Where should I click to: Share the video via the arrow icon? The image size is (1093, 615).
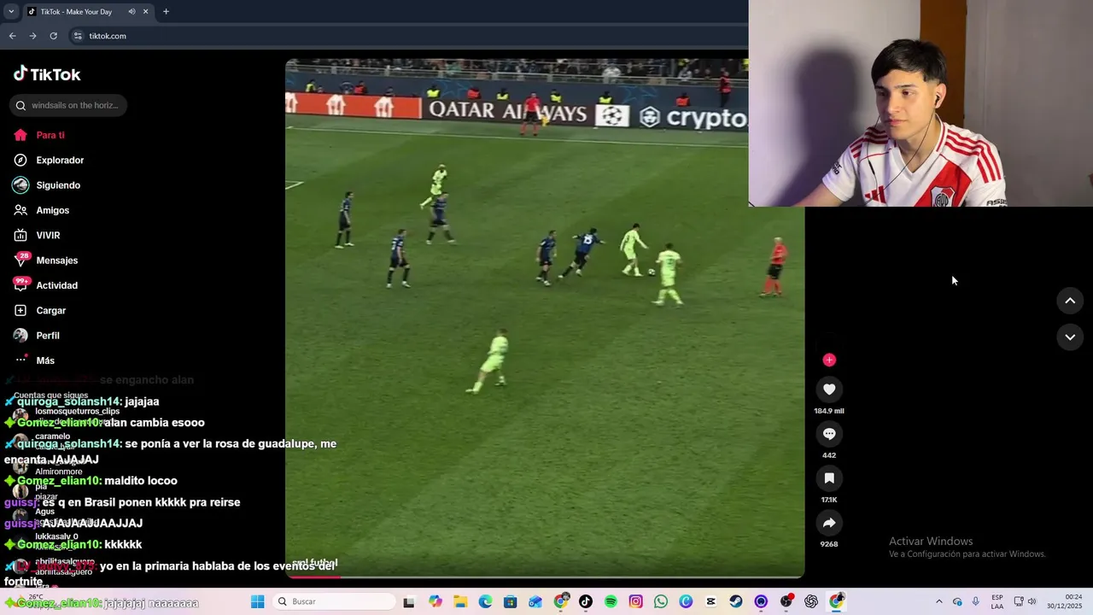click(x=829, y=523)
